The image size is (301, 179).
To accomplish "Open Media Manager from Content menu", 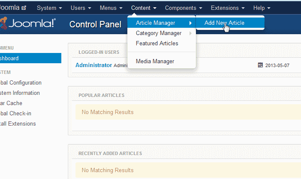I will (x=155, y=61).
